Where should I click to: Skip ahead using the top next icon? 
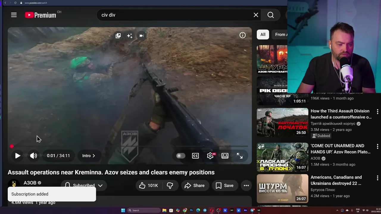point(141,36)
